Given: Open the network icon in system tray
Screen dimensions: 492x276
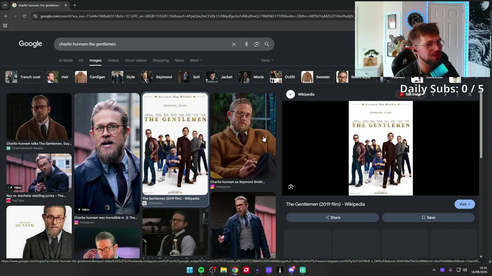Looking at the screenshot, I should click(x=458, y=270).
